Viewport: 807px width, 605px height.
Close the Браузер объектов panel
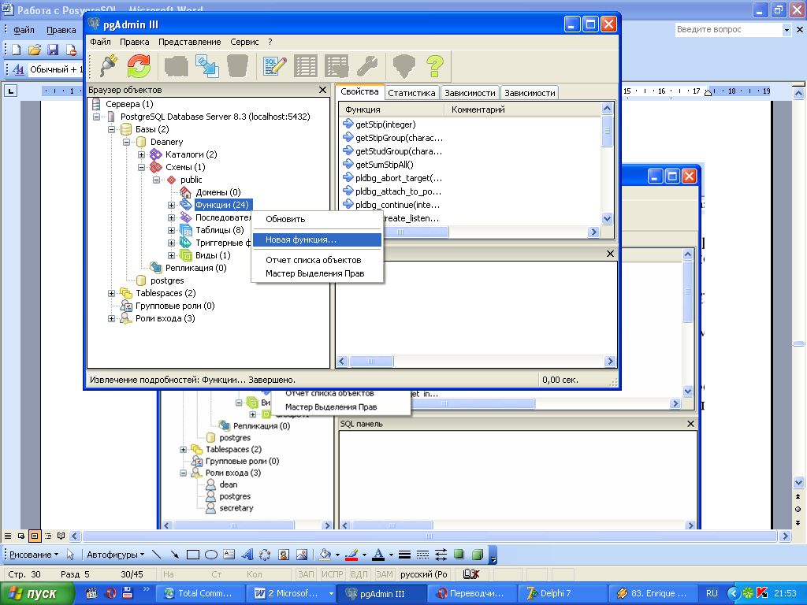click(322, 90)
